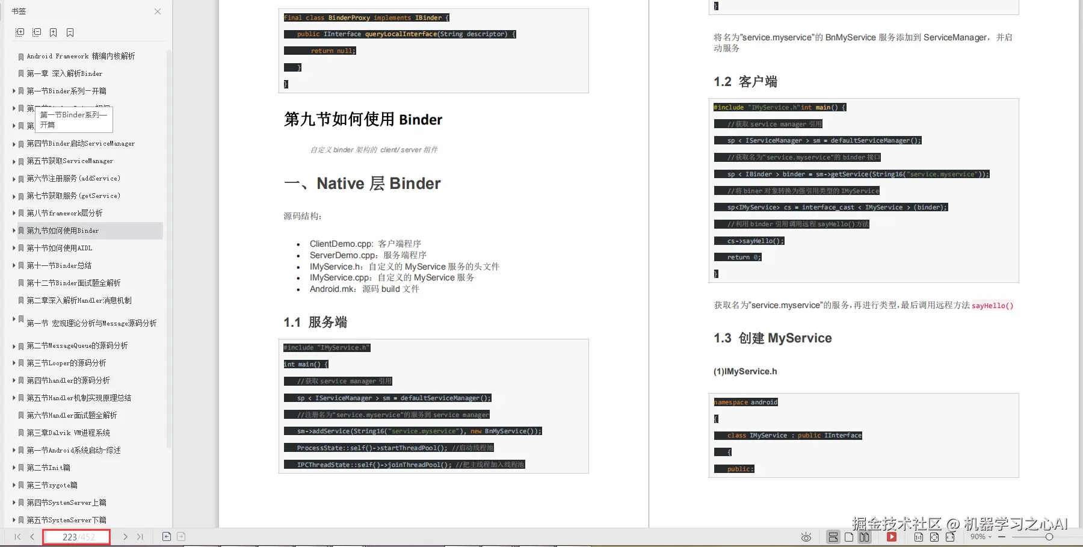Image resolution: width=1083 pixels, height=547 pixels.
Task: Expand the 第十一节Binder总结 bookmark
Action: pos(14,265)
